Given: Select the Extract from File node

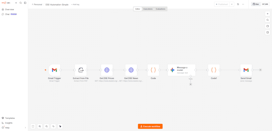Looking at the screenshot, I should point(81,70).
